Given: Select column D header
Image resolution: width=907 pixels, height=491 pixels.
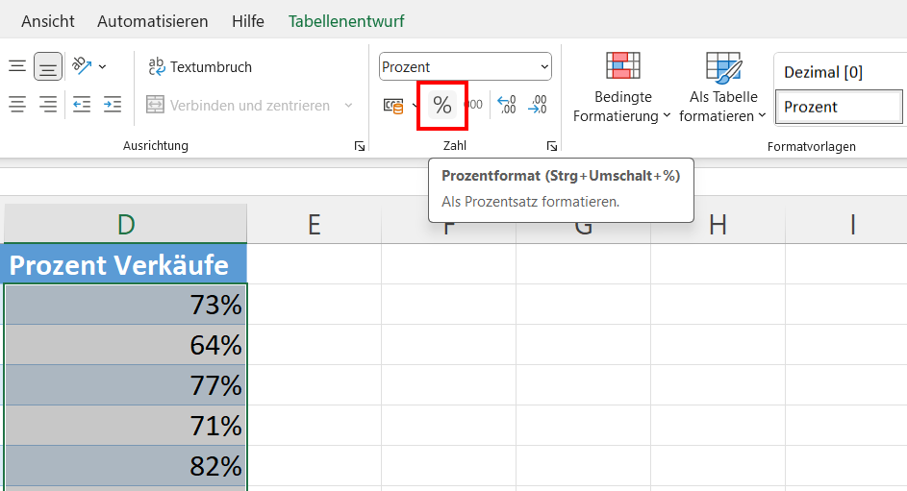Looking at the screenshot, I should [126, 224].
